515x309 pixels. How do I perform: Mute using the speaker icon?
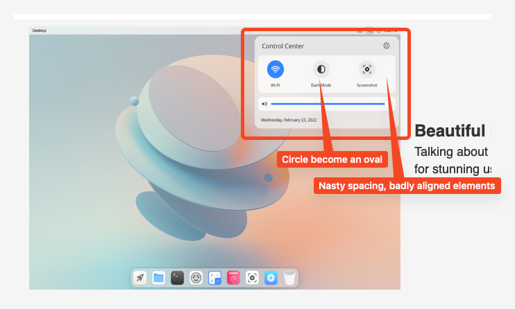[x=264, y=104]
